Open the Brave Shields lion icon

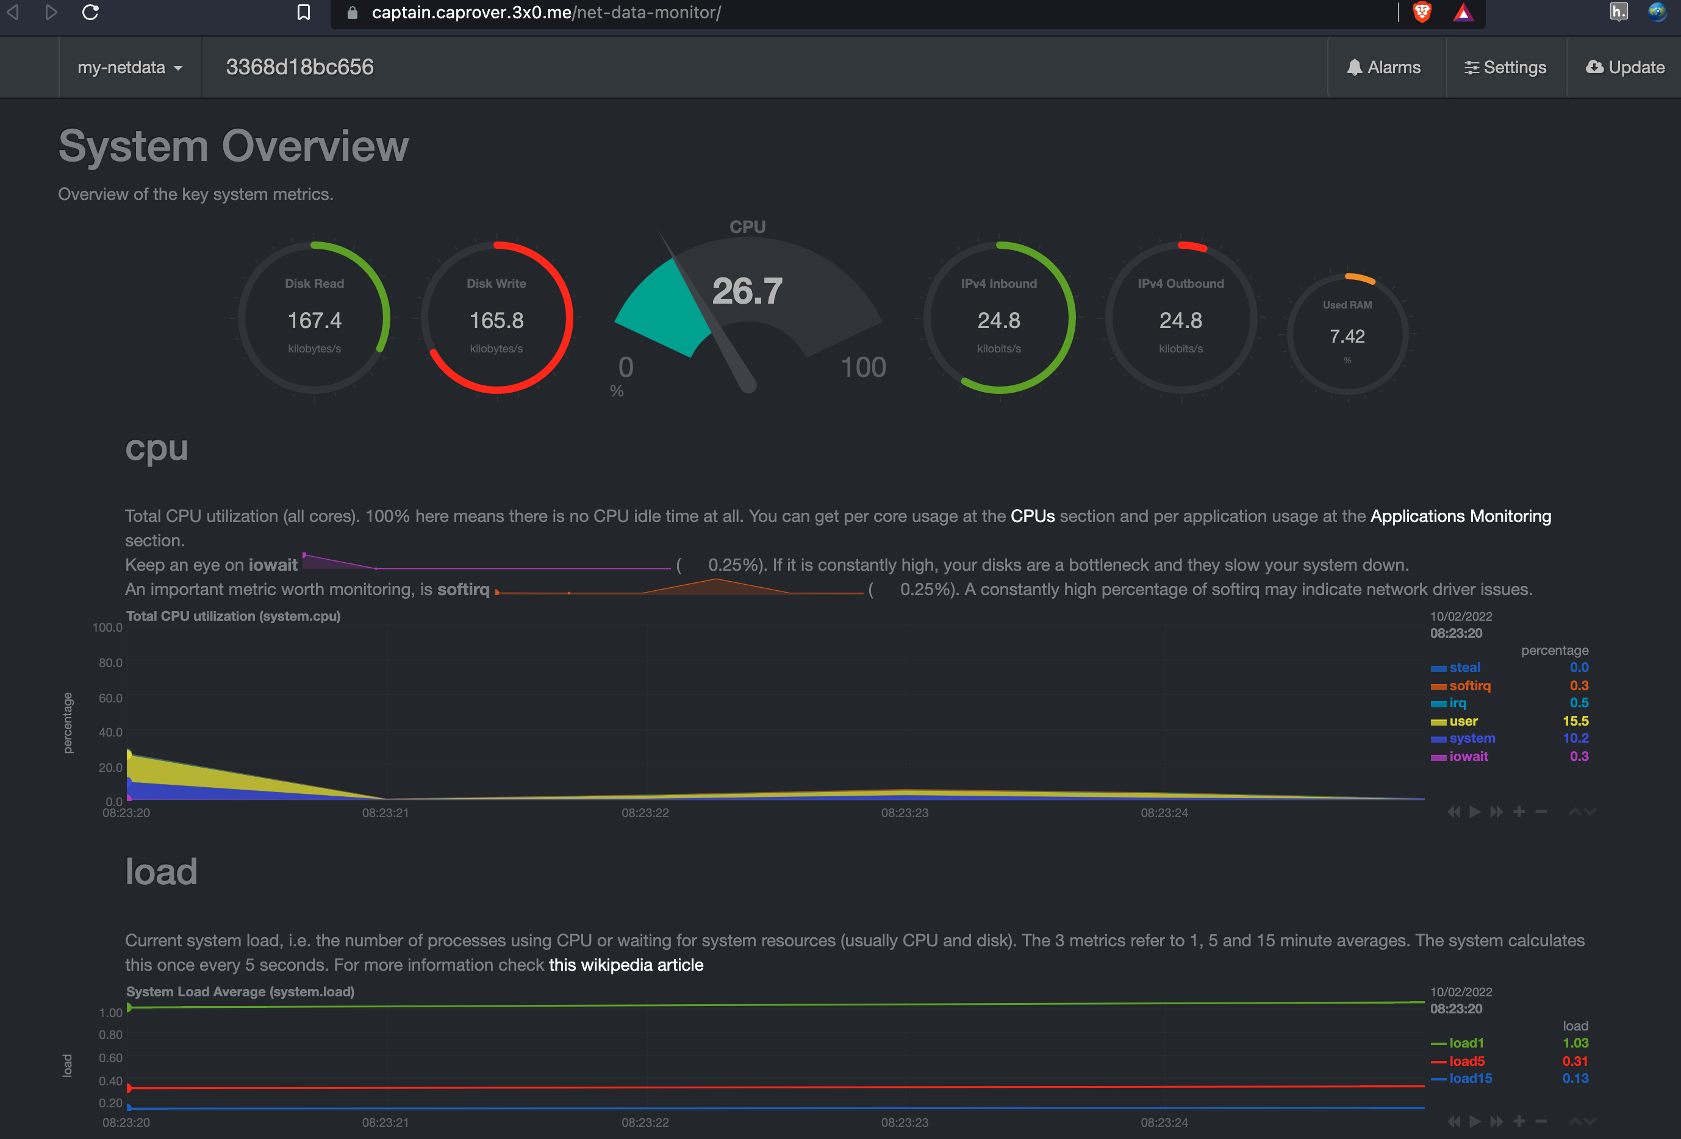(1421, 12)
